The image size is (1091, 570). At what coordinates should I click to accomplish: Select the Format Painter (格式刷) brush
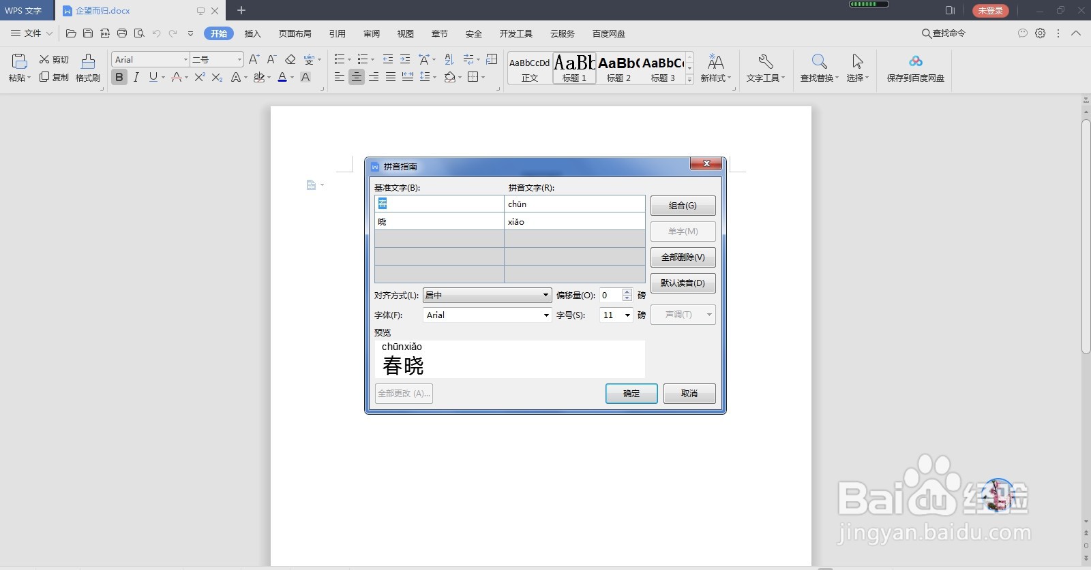coord(88,68)
